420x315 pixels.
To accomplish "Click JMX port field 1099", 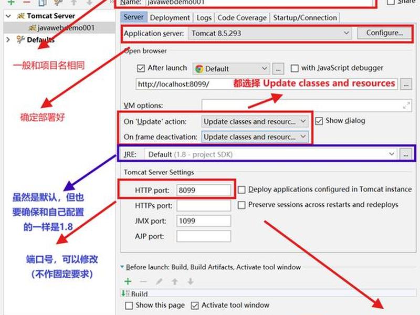I will click(x=204, y=221).
